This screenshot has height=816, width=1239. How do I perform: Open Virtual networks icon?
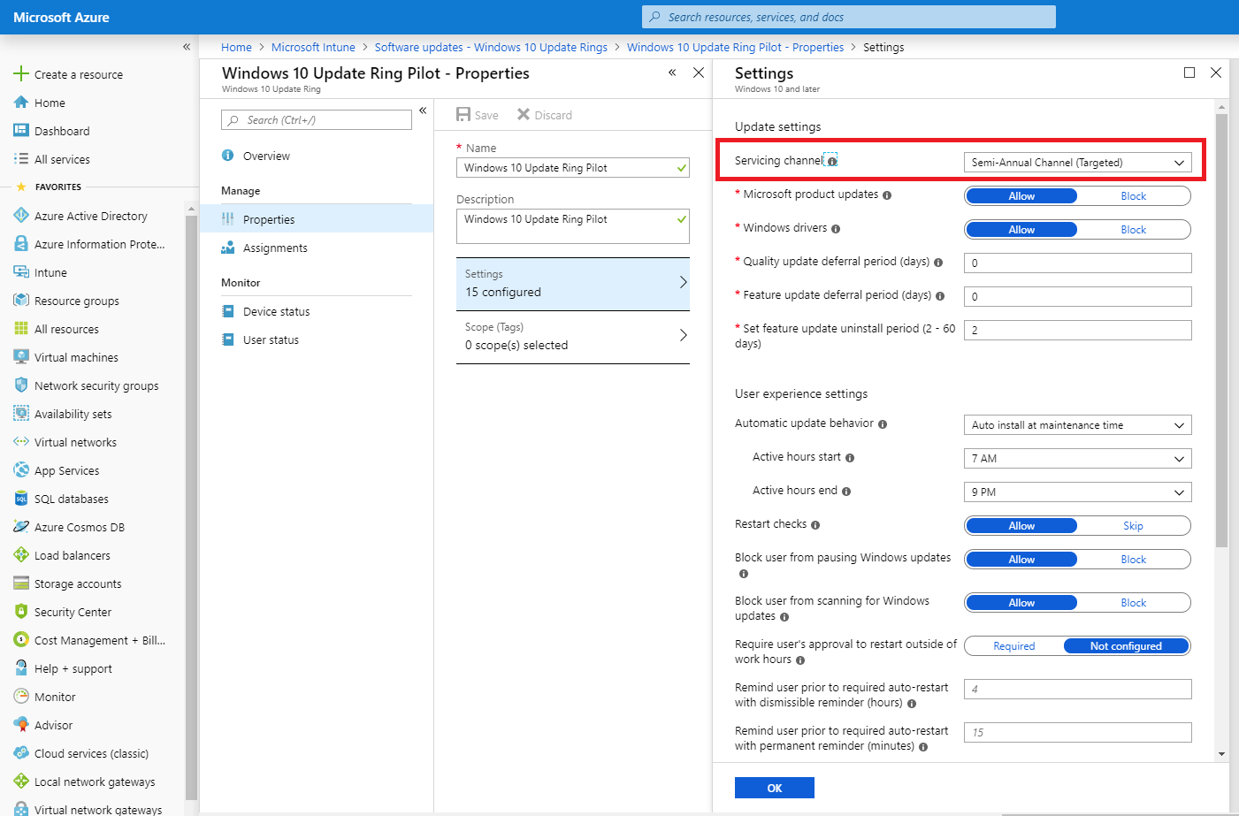tap(21, 442)
